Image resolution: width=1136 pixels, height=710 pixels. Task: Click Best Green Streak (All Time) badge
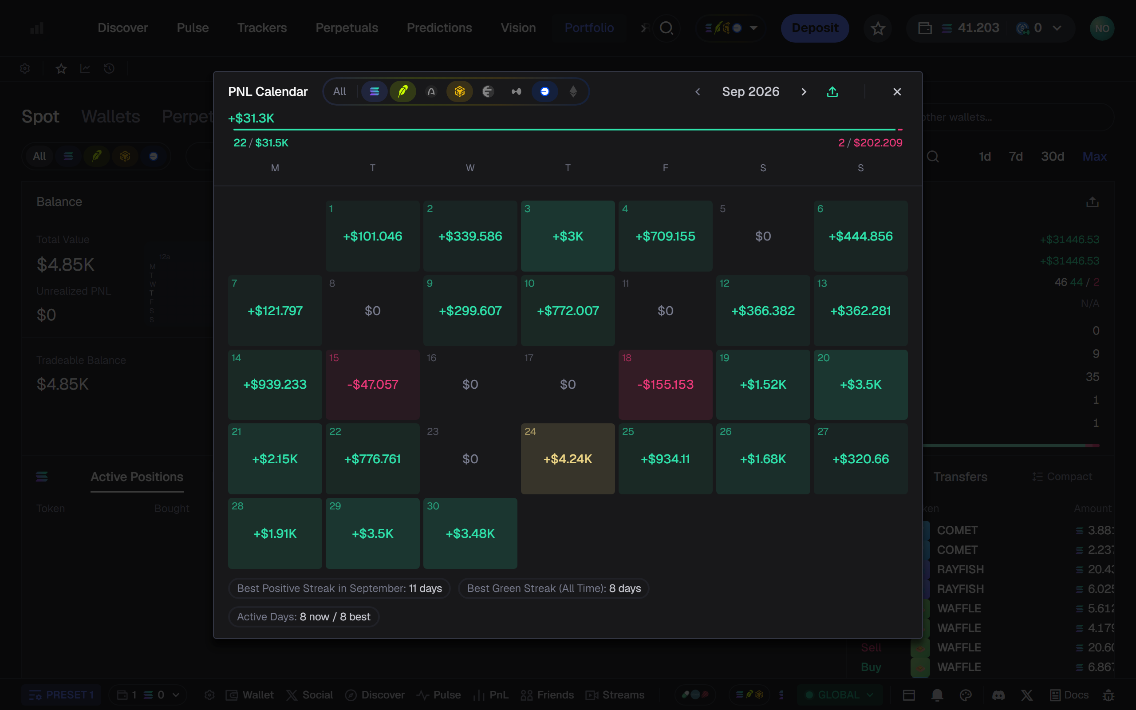point(553,588)
